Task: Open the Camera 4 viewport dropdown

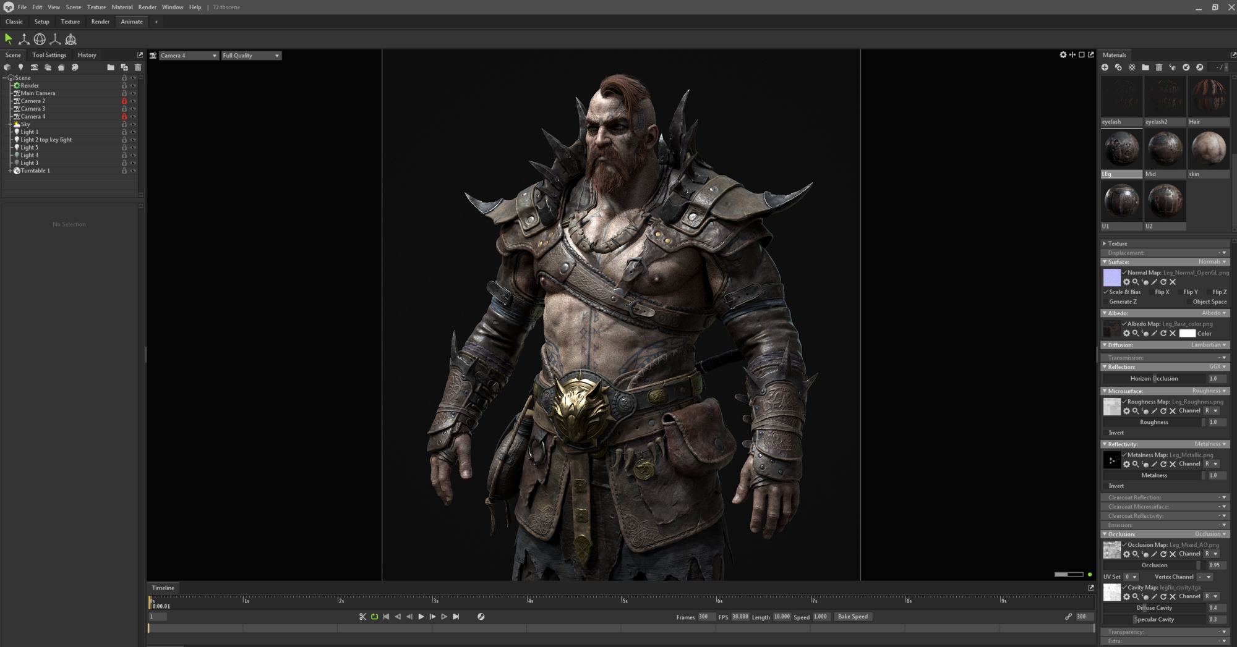Action: 189,56
